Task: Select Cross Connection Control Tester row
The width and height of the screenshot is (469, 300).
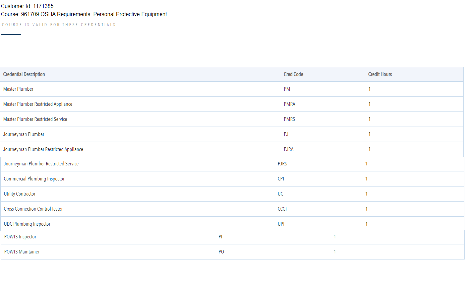Action: pos(34,209)
